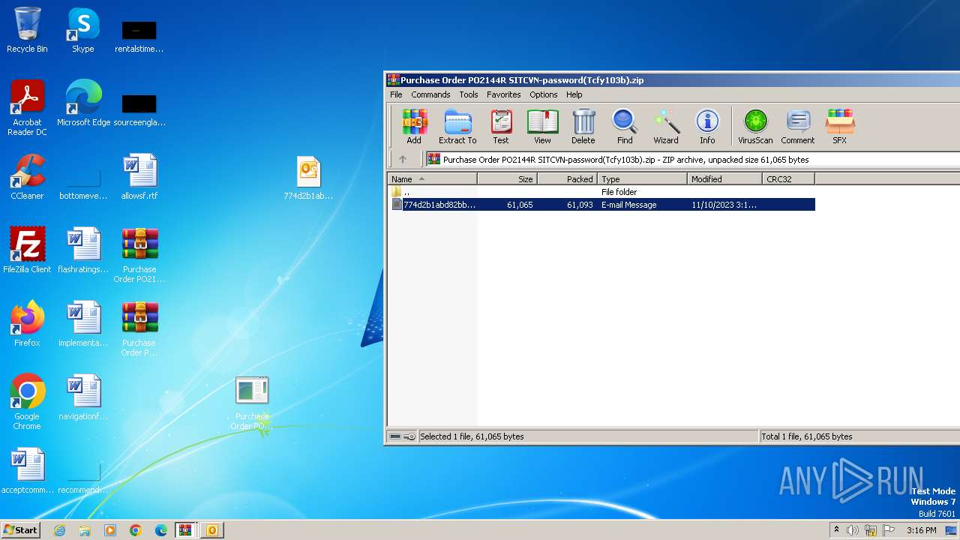
Task: Select the implementa... Word document icon
Action: [x=83, y=324]
